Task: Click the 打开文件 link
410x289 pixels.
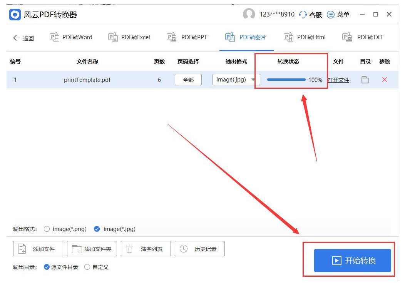Action: pos(338,80)
